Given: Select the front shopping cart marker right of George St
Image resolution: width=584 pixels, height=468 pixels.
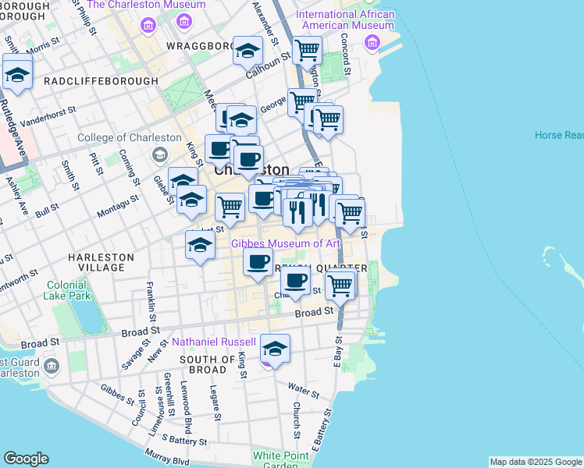Looking at the screenshot, I should click(x=328, y=121).
